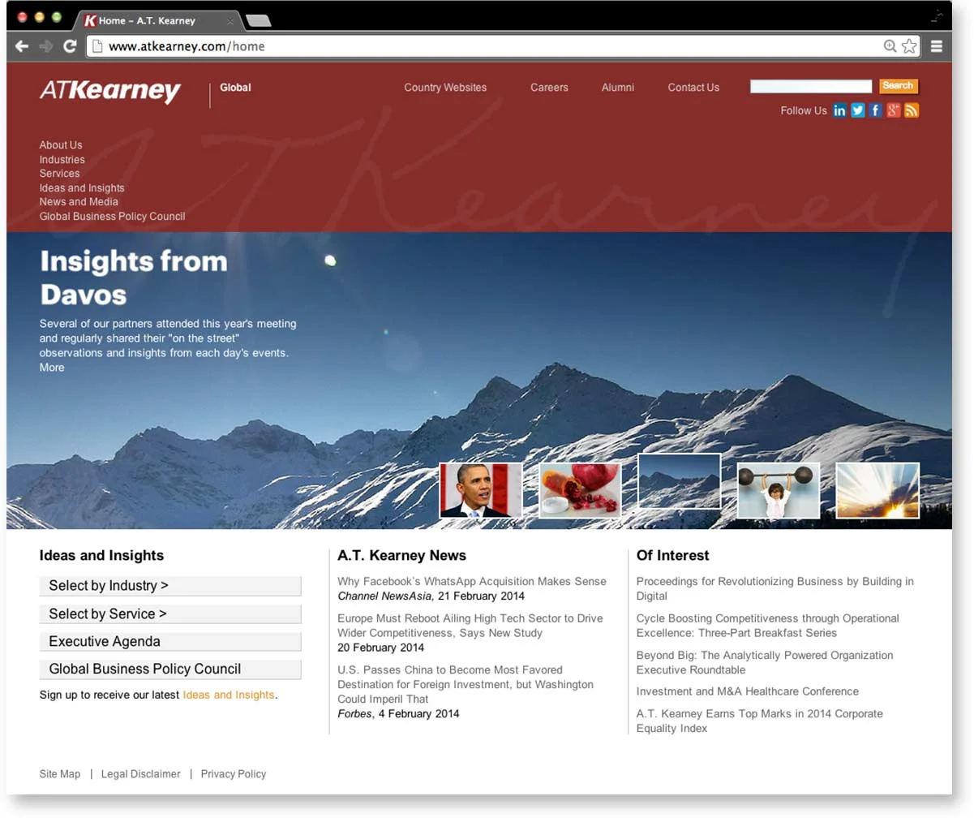974x818 pixels.
Task: Open Country Websites menu
Action: click(445, 88)
